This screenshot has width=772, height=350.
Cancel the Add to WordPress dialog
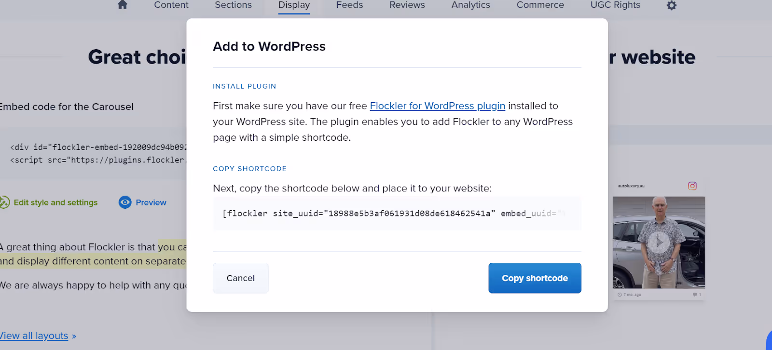click(x=241, y=278)
